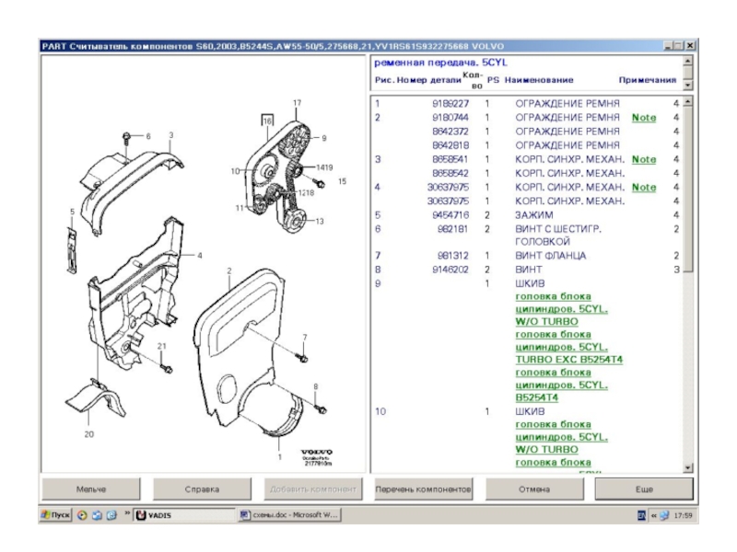This screenshot has width=737, height=552.
Task: Click the Мельче button
Action: click(x=91, y=489)
